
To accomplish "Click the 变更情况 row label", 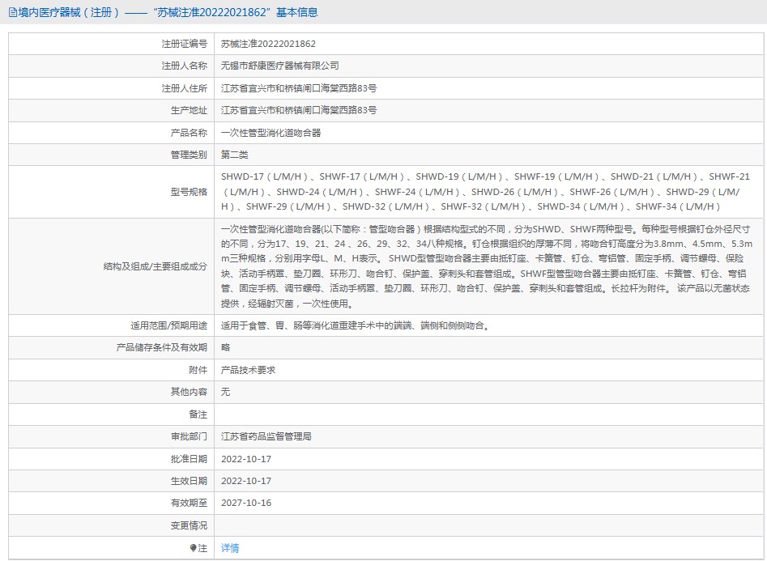I will [x=188, y=525].
